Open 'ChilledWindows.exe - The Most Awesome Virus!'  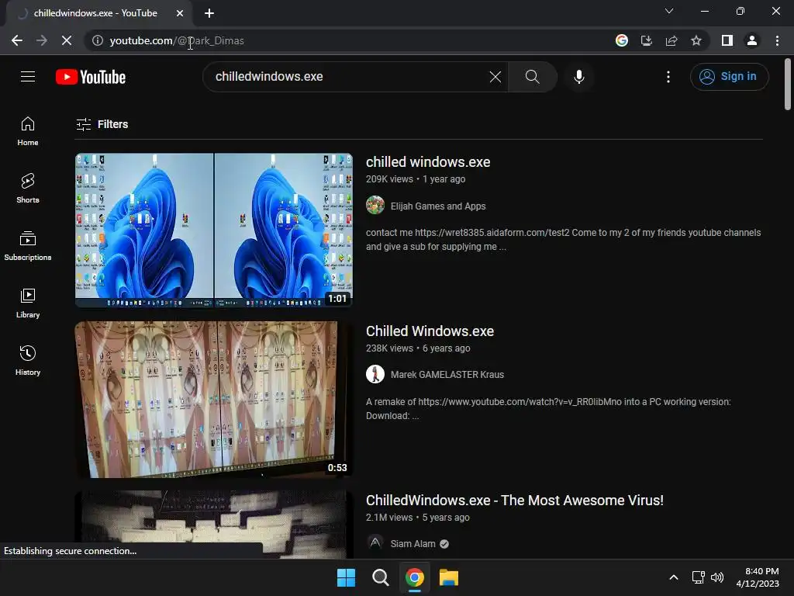[515, 501]
